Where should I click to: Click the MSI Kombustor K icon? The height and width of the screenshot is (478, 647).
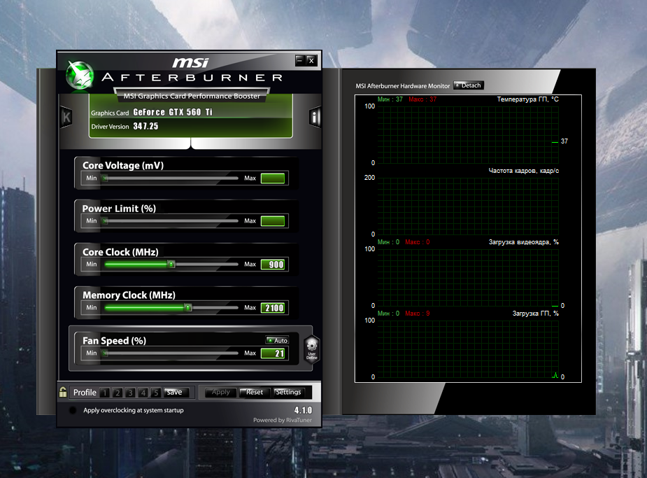[66, 118]
